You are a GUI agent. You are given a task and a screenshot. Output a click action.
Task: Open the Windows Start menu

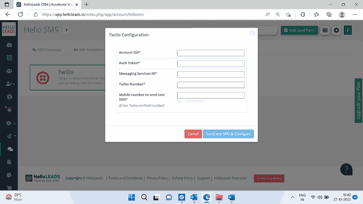[131, 197]
